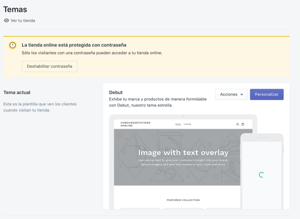Click the yellow warning exclamation icon
This screenshot has width=300, height=219.
click(13, 45)
